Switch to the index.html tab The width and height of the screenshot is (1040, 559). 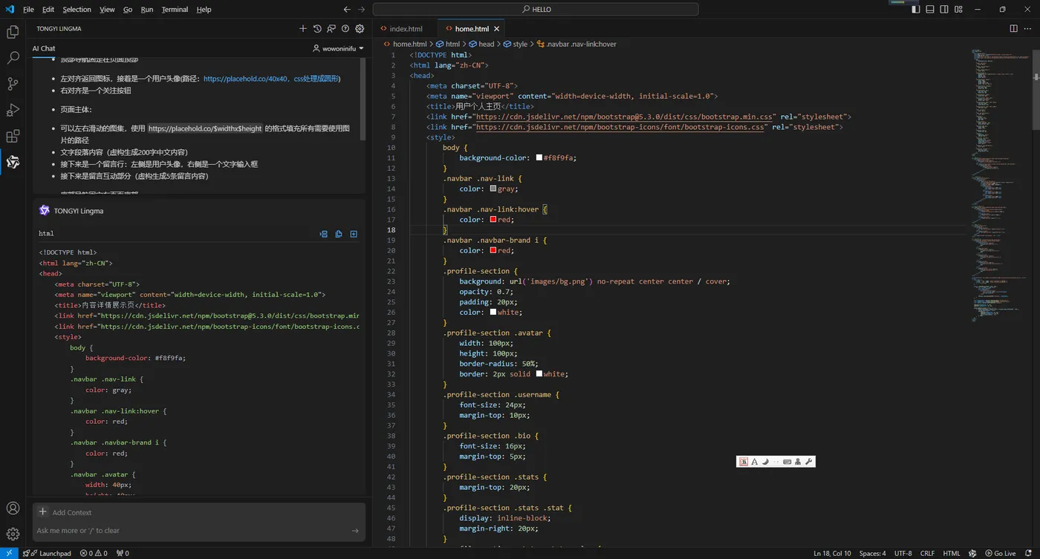click(406, 29)
